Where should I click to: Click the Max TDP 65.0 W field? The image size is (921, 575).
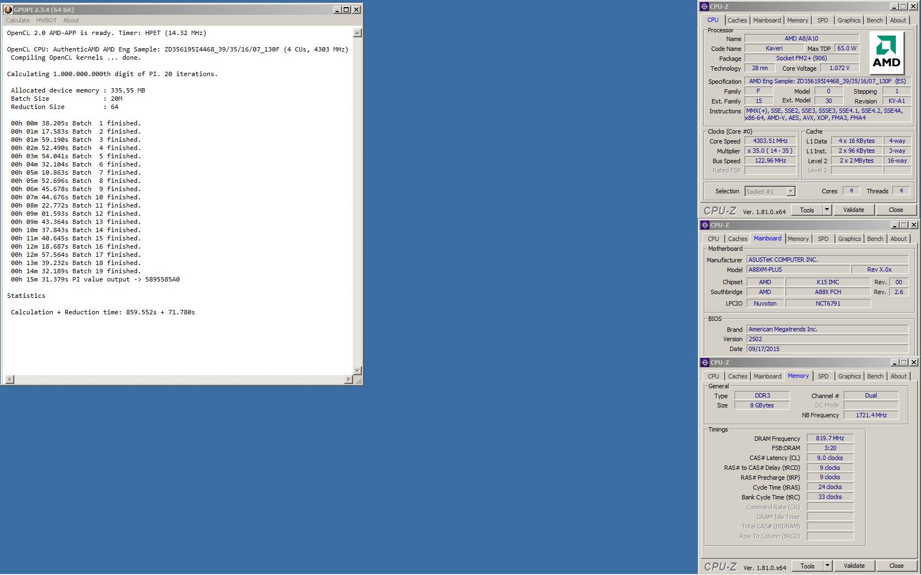tap(846, 48)
